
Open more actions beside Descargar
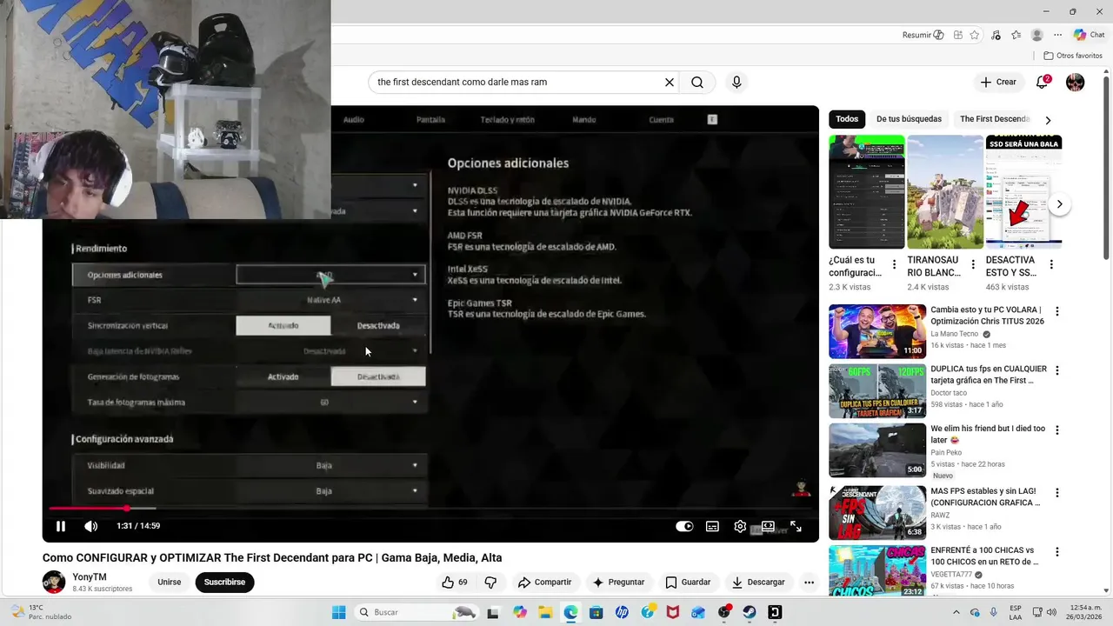pos(809,583)
